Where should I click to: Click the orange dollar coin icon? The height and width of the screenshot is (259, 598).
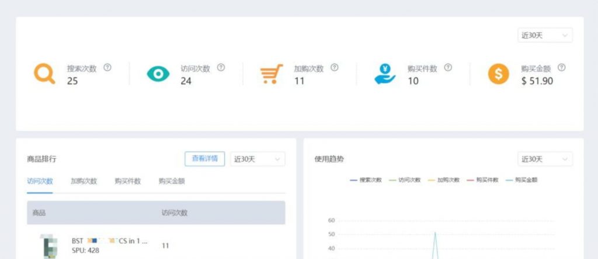(499, 74)
